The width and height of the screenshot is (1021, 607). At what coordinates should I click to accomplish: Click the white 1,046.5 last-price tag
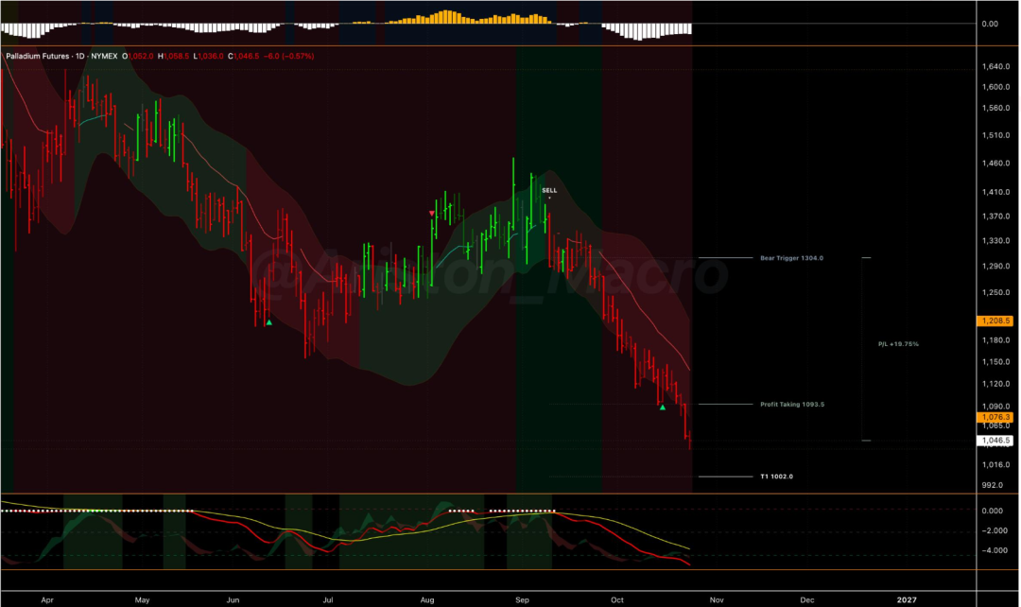995,441
